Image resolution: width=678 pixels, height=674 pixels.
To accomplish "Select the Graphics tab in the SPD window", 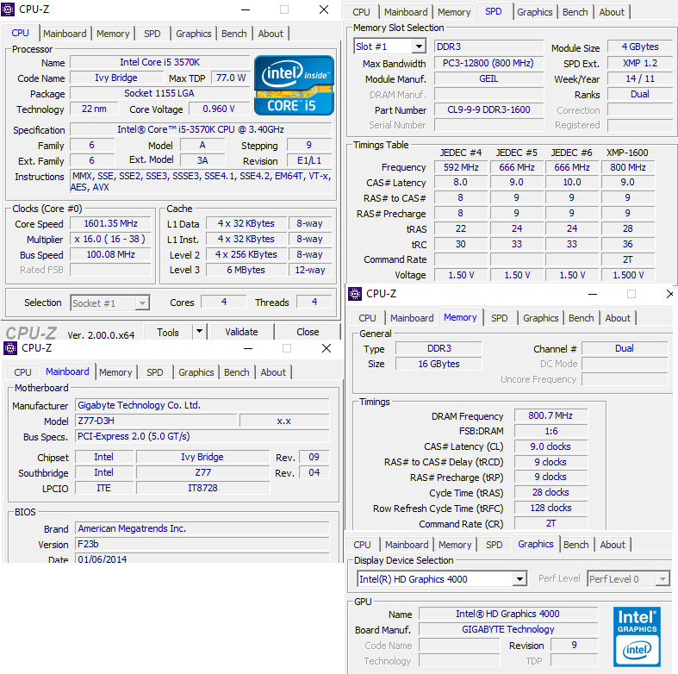I will [534, 12].
